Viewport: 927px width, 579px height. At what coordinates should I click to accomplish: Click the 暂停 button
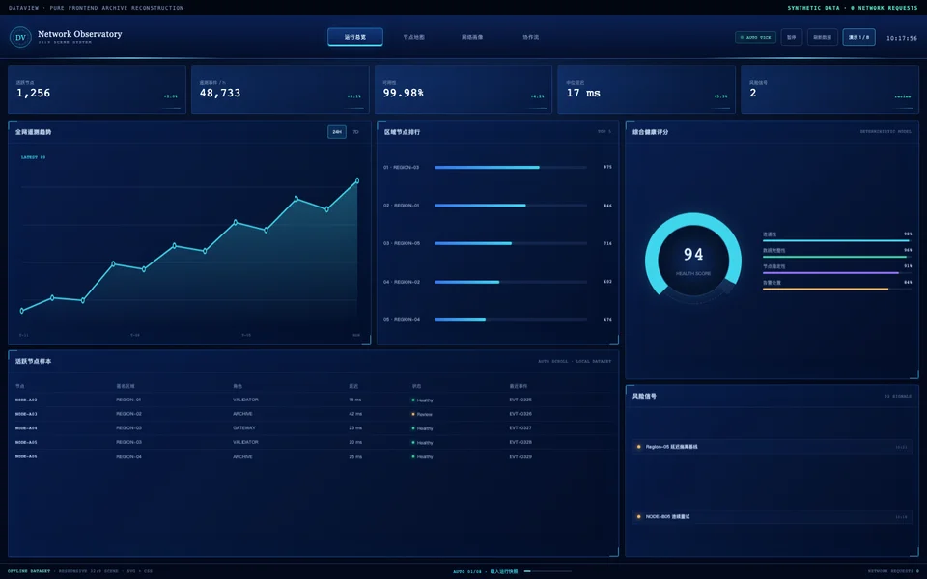pyautogui.click(x=792, y=38)
